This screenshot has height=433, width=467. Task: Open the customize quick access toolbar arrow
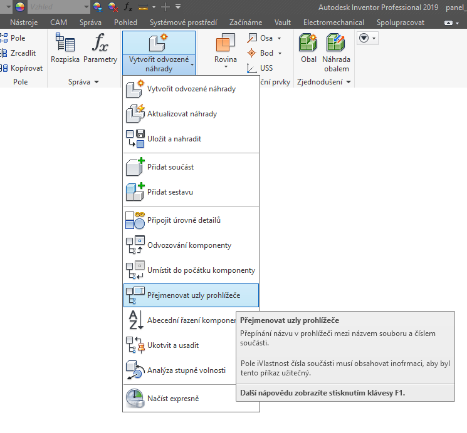178,6
